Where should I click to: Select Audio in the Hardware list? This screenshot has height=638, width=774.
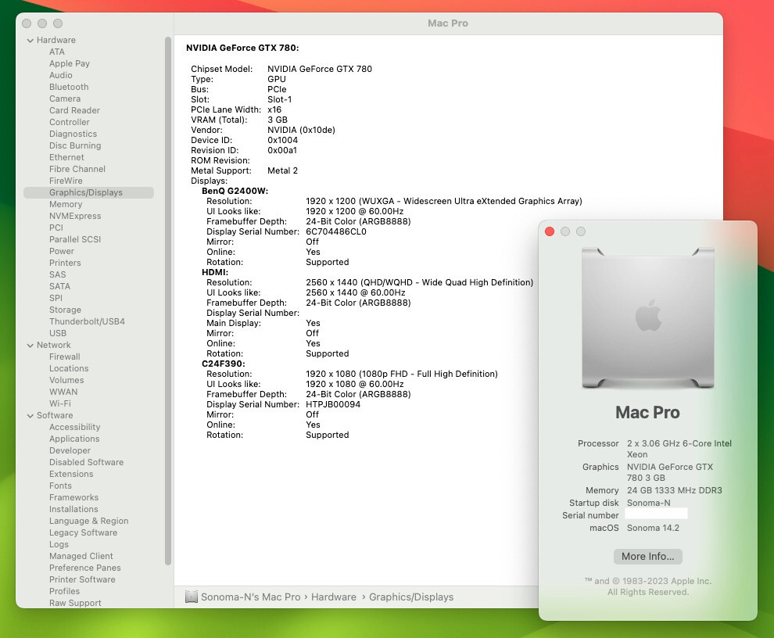61,75
